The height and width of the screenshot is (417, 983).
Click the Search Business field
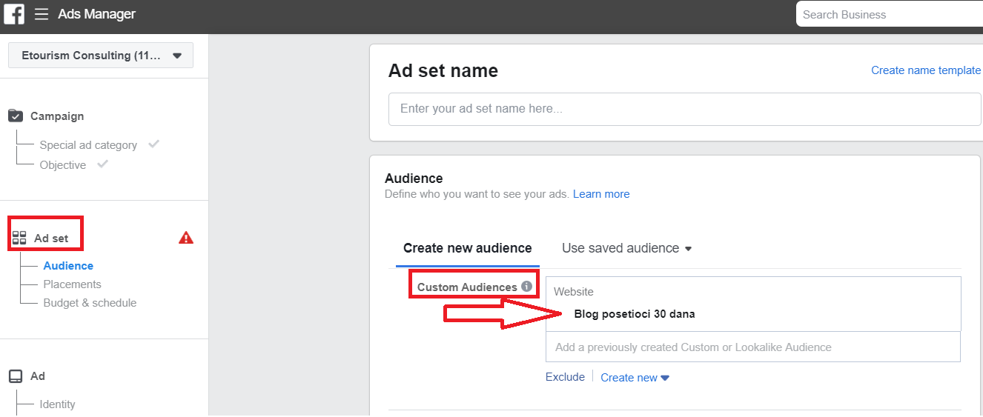[x=889, y=14]
